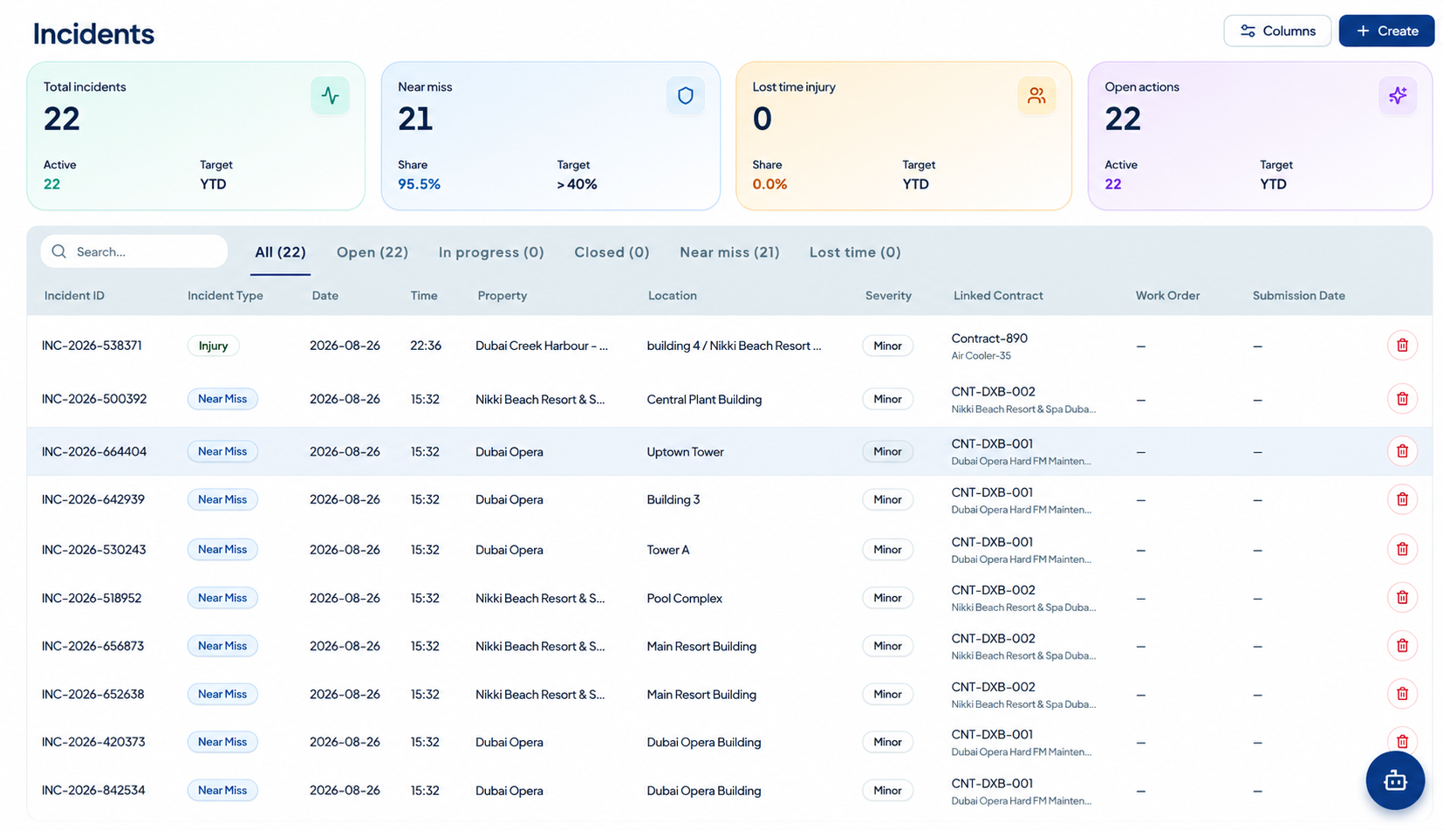Click the Linked Contract column header
1443x830 pixels.
tap(998, 296)
